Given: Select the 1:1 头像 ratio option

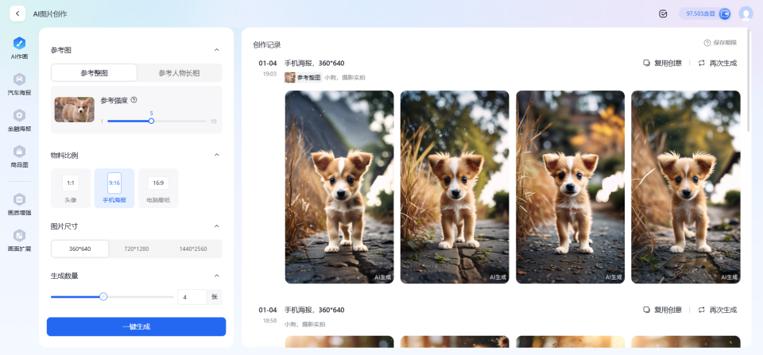Looking at the screenshot, I should pyautogui.click(x=71, y=188).
